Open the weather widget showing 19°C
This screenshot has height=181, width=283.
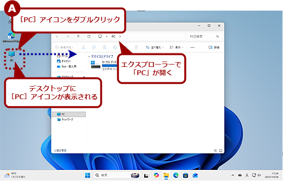[15, 175]
